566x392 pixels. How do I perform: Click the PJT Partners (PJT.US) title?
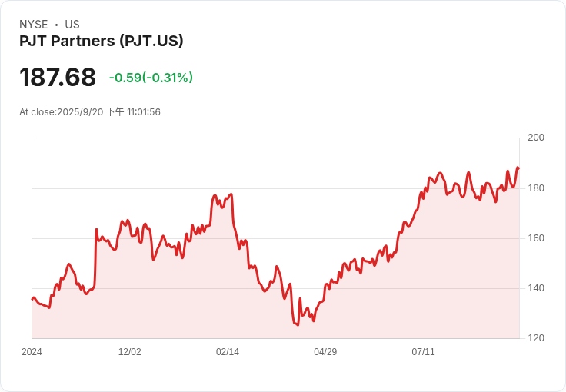(x=101, y=42)
